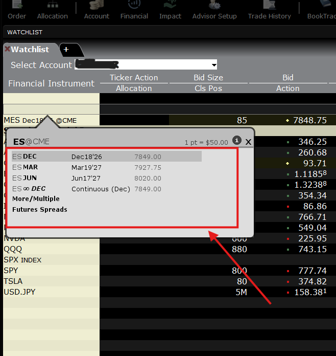Open the Order toolbar item

(17, 10)
